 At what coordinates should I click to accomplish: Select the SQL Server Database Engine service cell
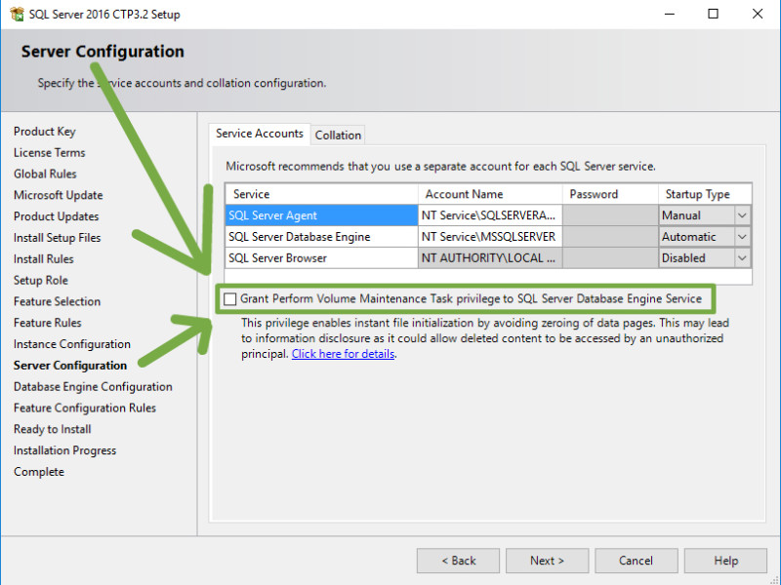(x=321, y=237)
